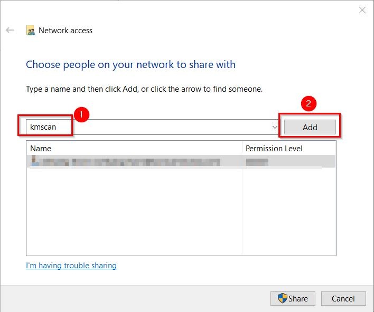Click the Share button label
The width and height of the screenshot is (374, 312).
(x=298, y=298)
